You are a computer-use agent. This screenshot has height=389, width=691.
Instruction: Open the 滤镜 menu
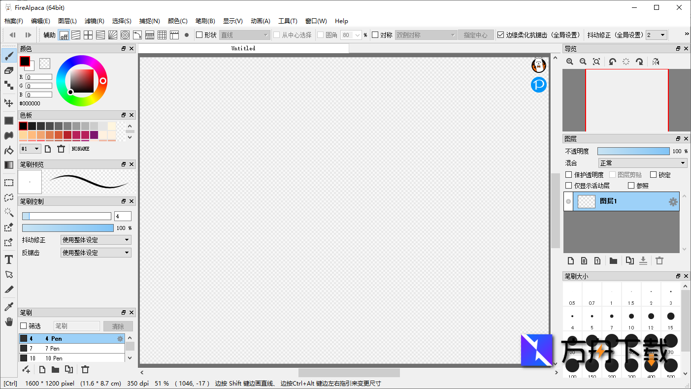pos(94,21)
